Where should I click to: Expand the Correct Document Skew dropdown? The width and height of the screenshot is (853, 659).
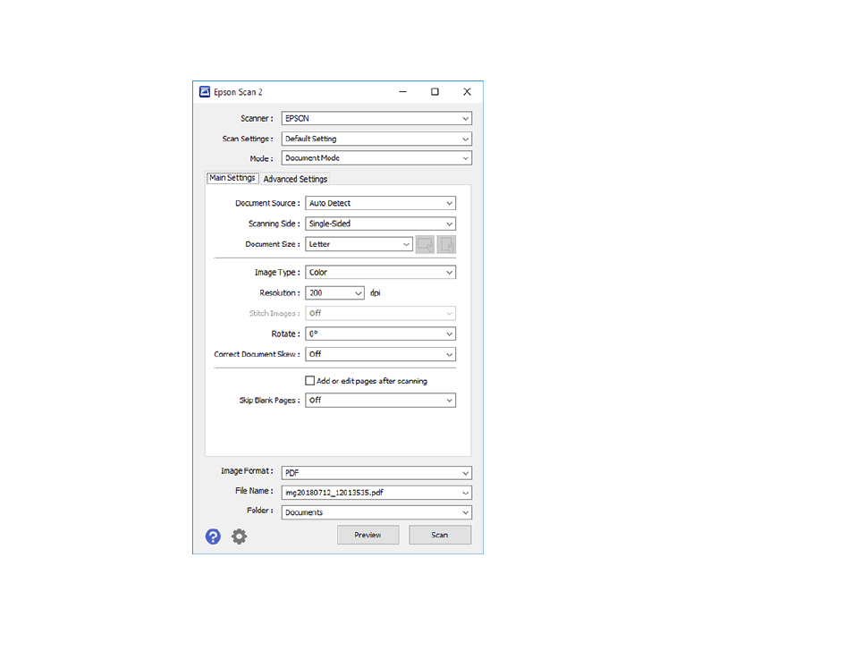[x=380, y=354]
